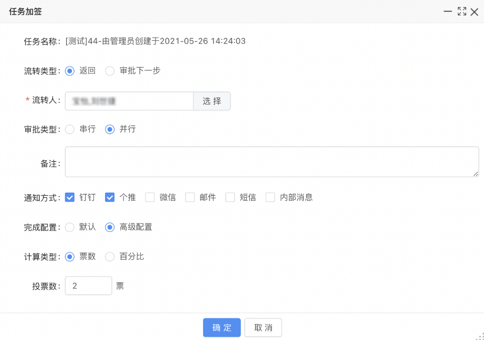Click the 流转人 input field

coord(129,101)
